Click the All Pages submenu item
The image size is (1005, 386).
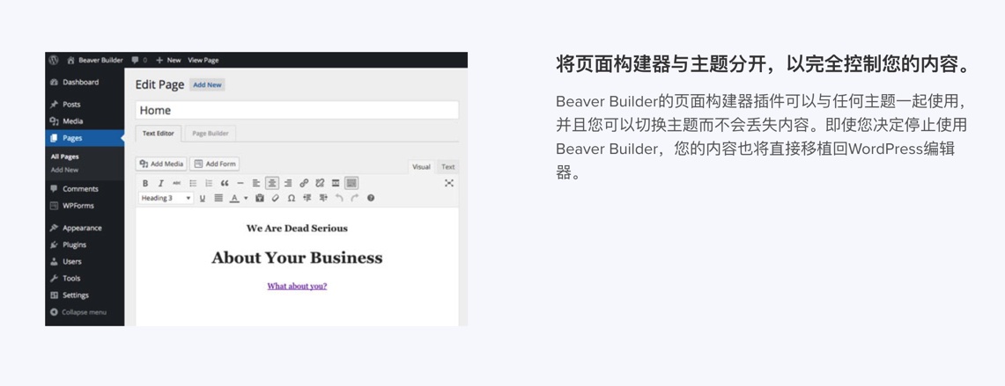(64, 157)
